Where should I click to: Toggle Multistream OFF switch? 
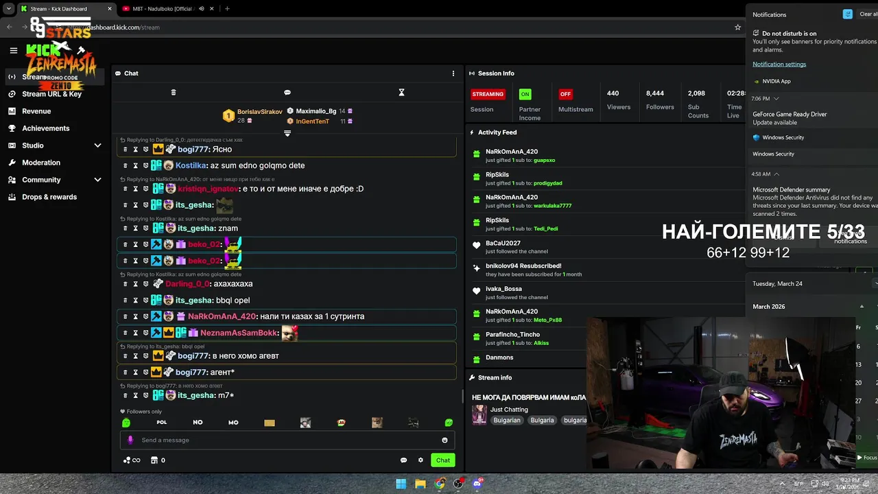[x=565, y=94]
